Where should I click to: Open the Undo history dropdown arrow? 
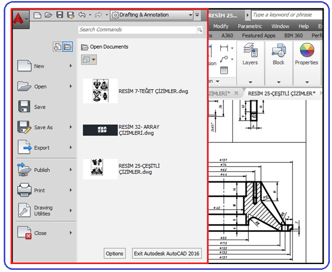pyautogui.click(x=90, y=15)
